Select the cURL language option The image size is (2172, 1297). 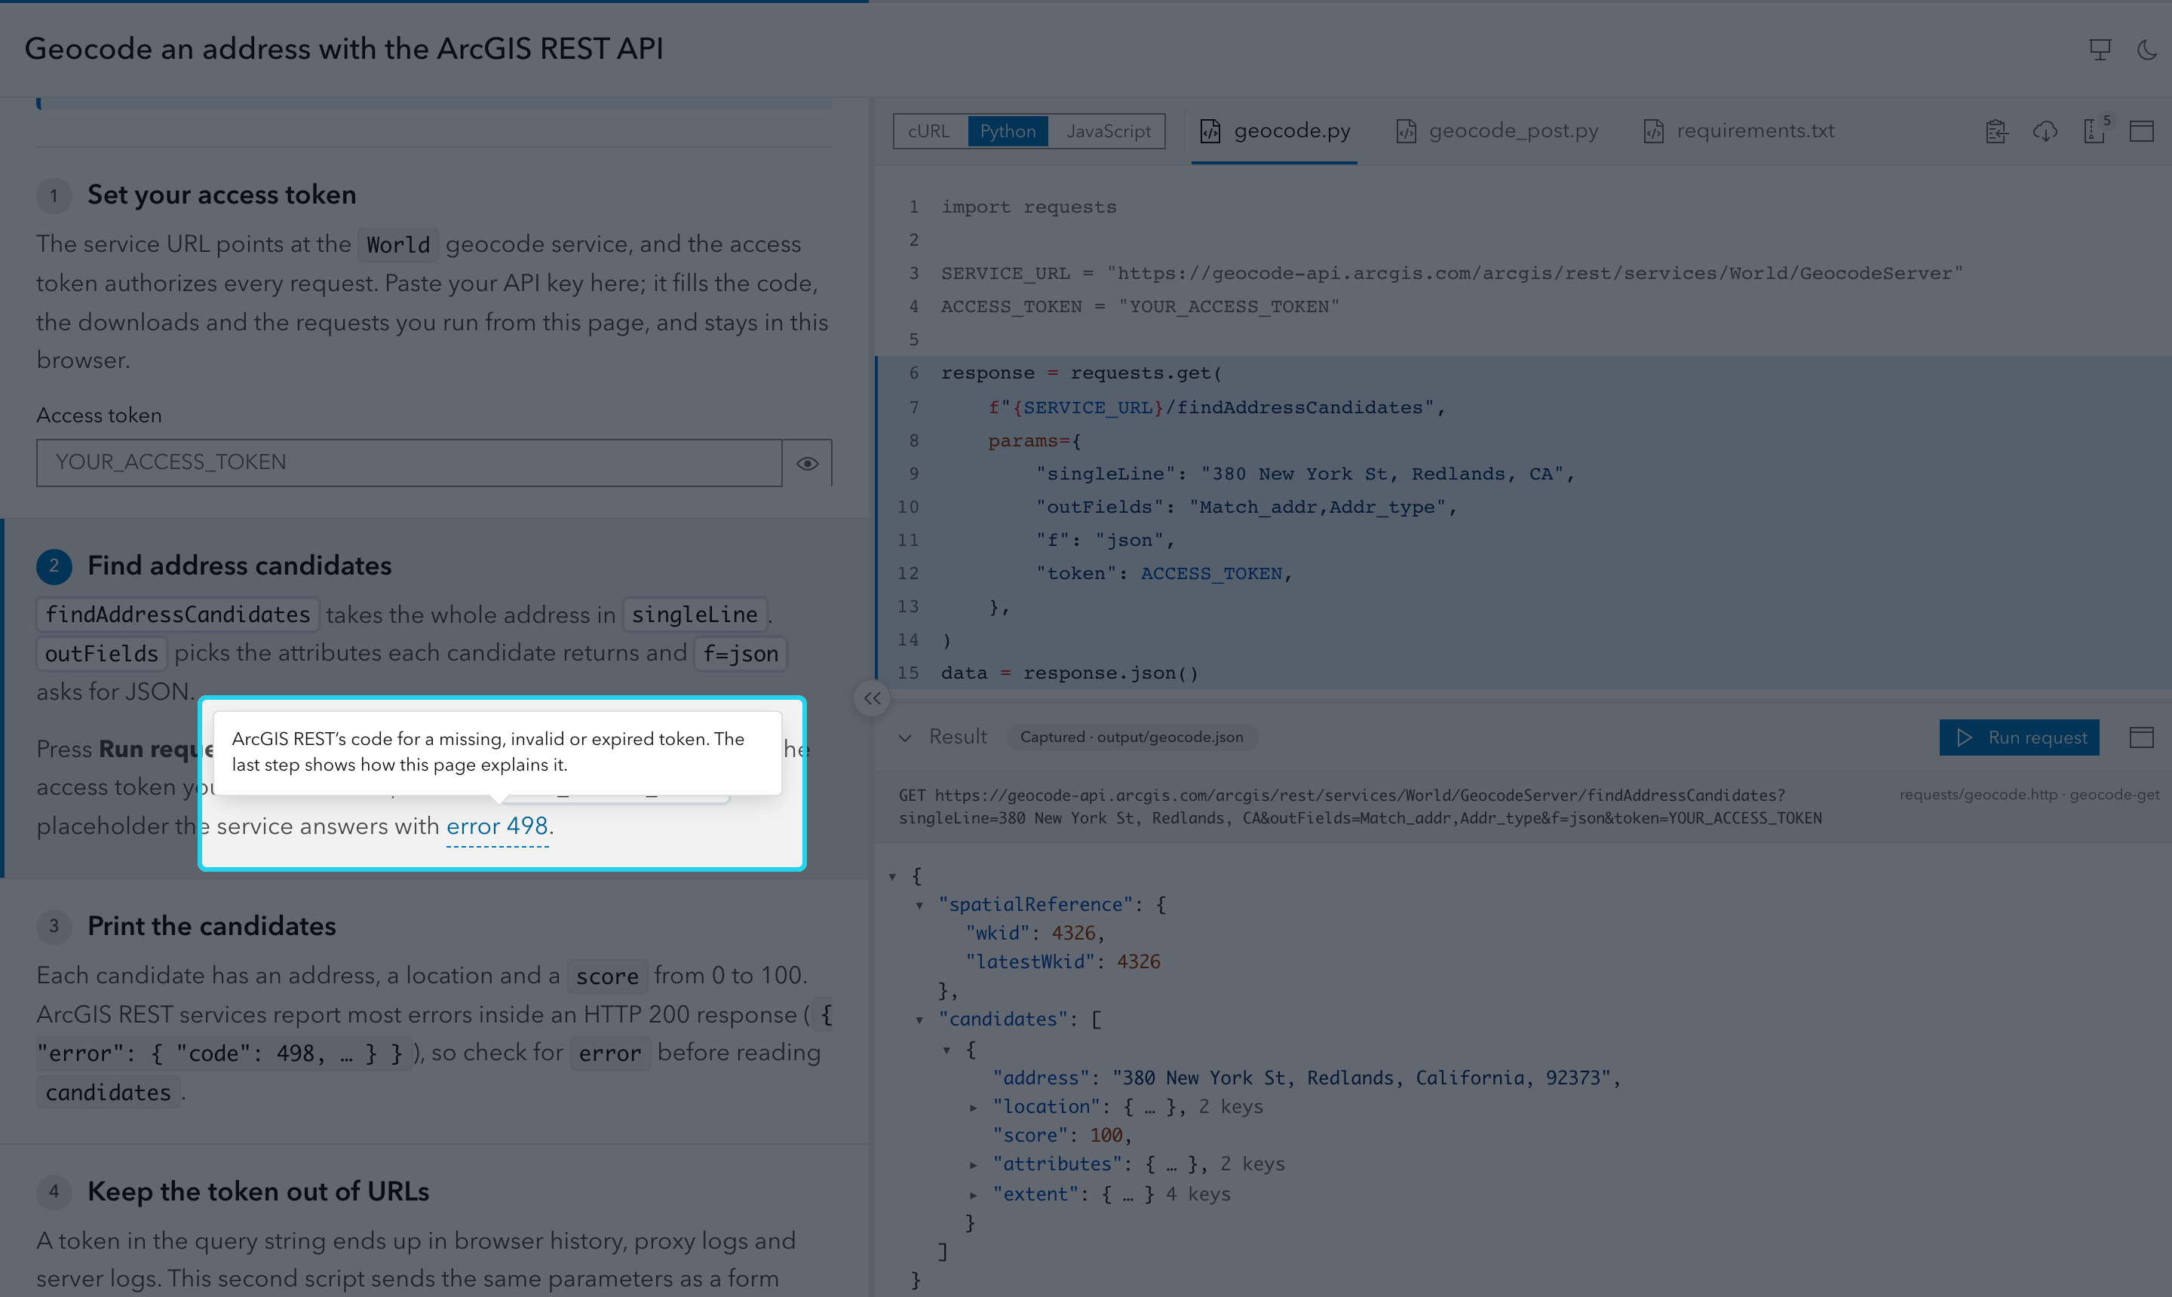[x=929, y=131]
